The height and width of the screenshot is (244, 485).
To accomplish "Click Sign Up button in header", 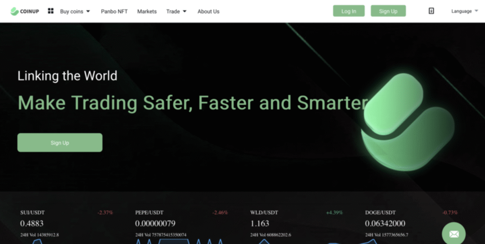I will coord(388,11).
